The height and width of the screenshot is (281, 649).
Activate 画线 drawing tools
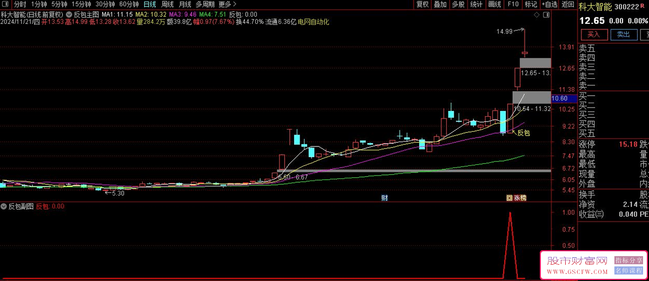click(x=494, y=4)
